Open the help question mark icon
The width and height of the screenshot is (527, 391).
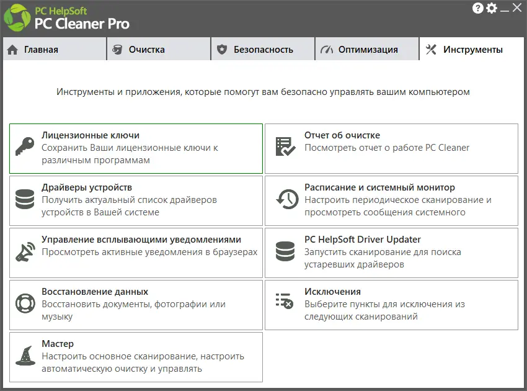(477, 8)
